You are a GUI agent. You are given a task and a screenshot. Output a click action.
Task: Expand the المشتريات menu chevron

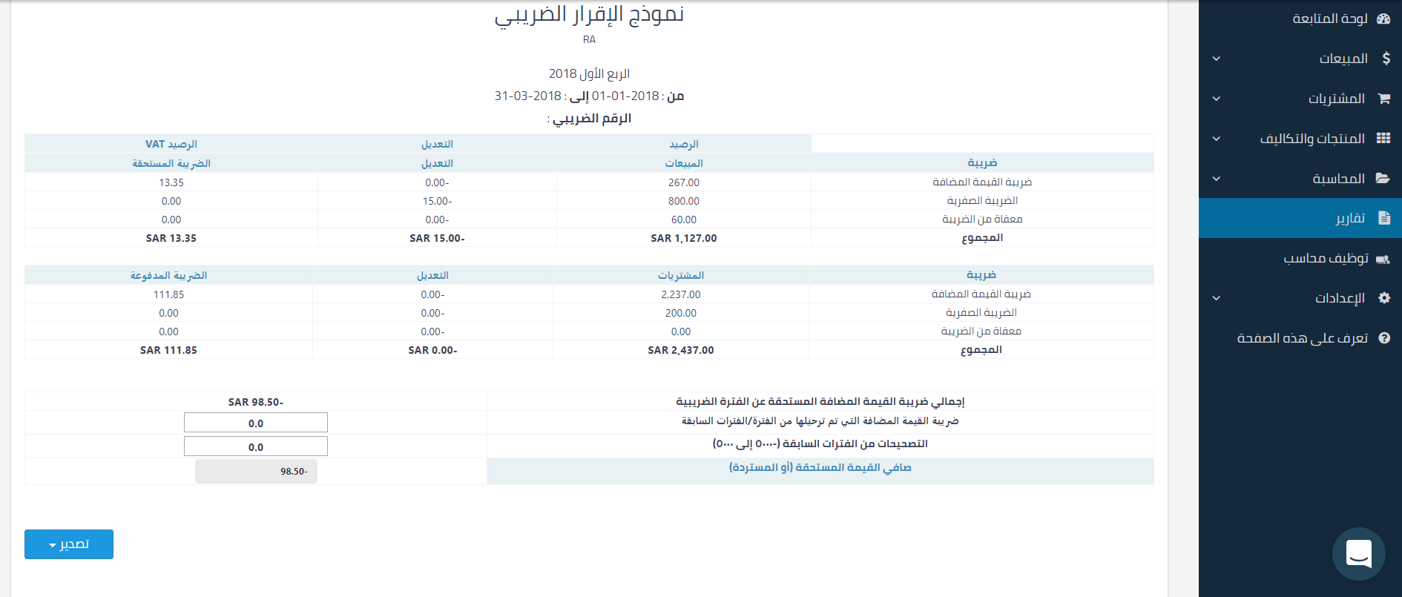coord(1217,99)
